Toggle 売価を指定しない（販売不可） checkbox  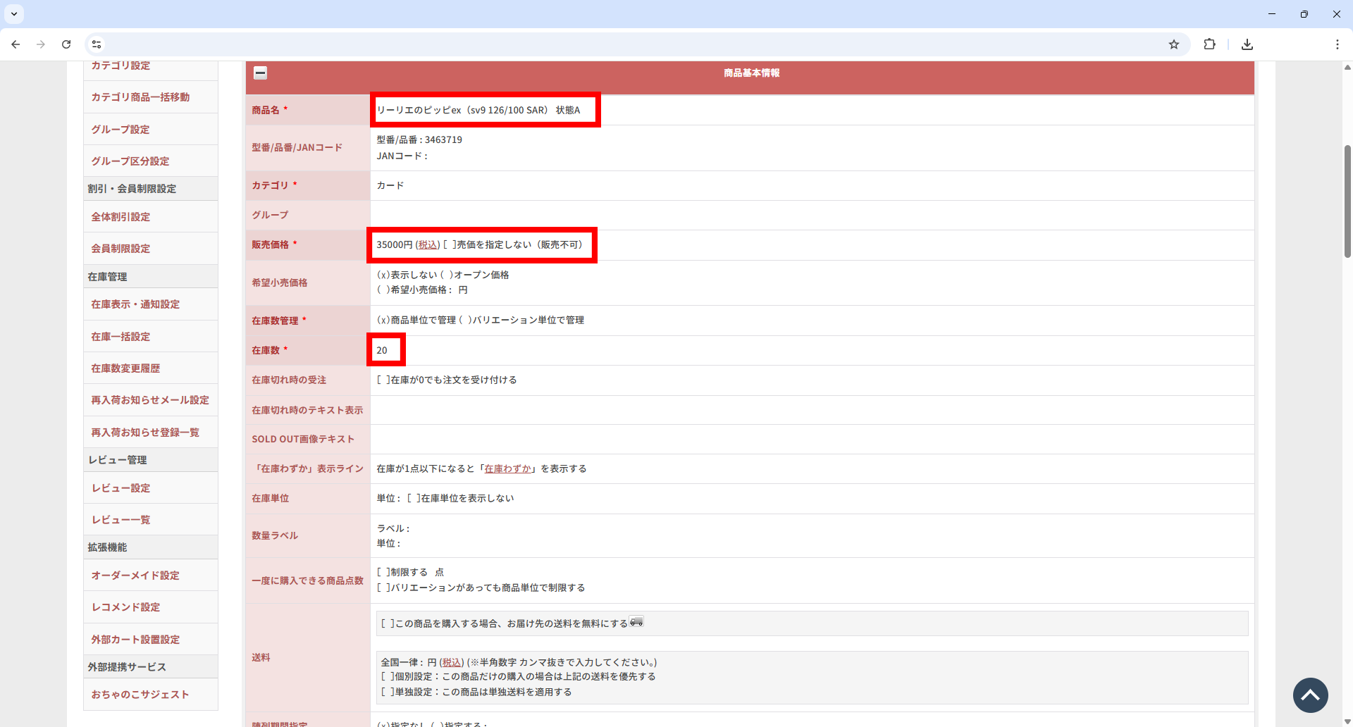pyautogui.click(x=450, y=245)
